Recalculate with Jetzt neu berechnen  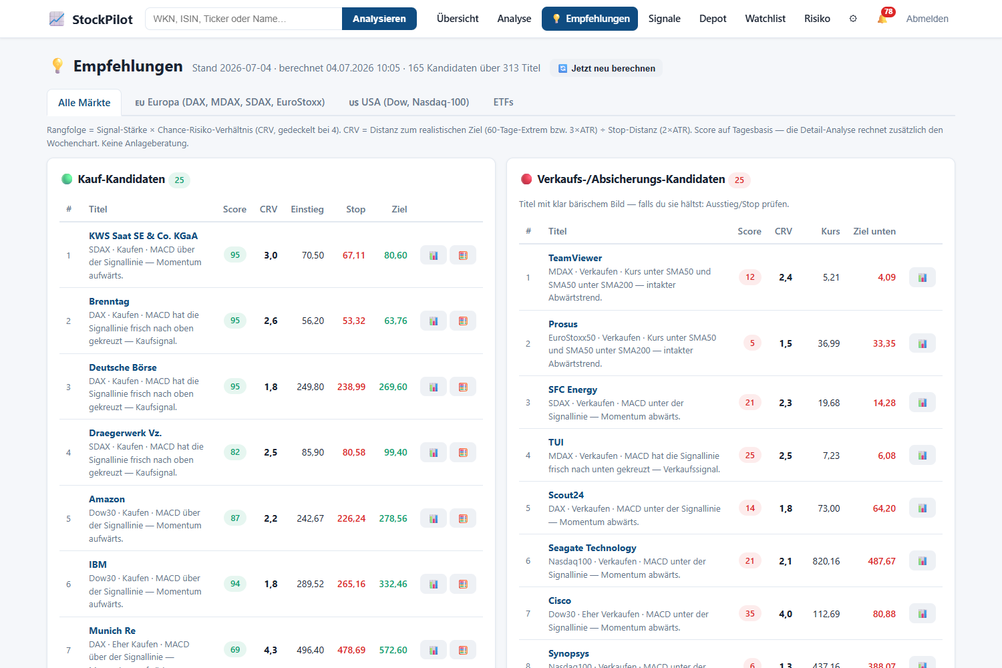click(x=607, y=68)
